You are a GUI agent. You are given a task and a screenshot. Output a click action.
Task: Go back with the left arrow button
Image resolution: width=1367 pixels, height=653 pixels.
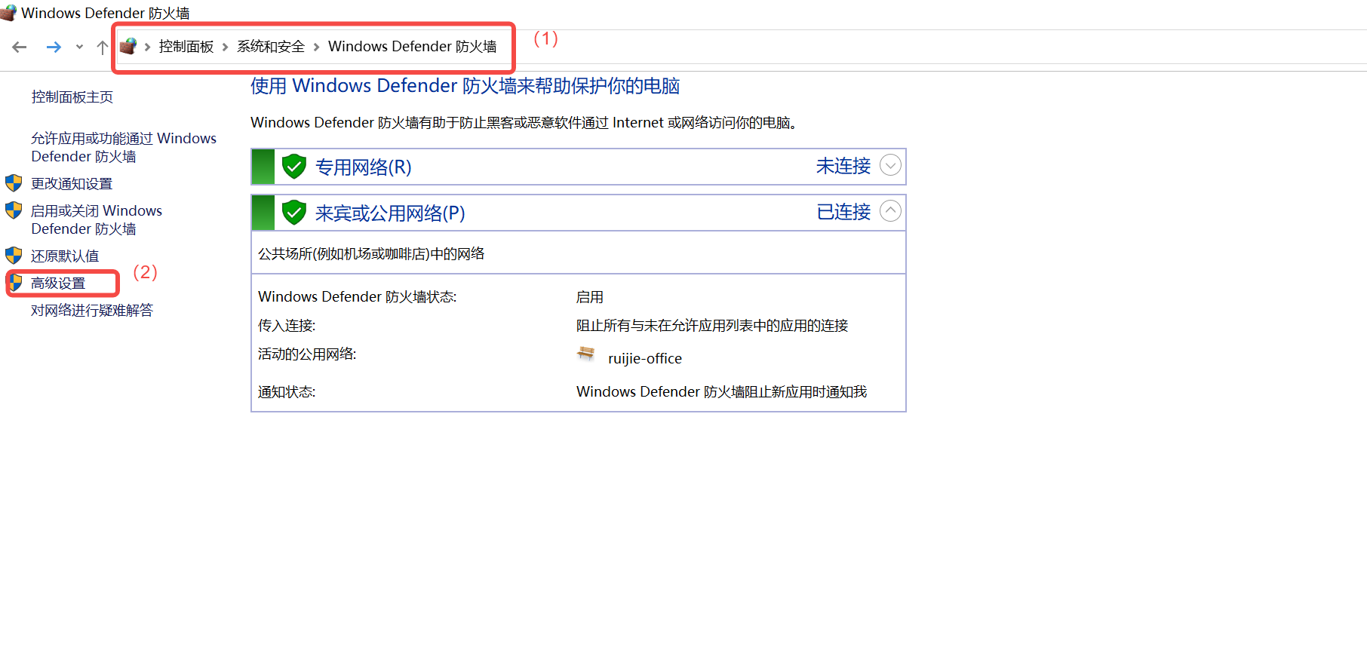[x=20, y=47]
